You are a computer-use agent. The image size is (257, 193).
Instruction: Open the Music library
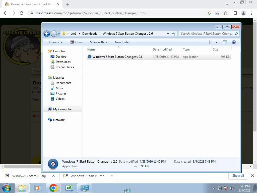[60, 88]
